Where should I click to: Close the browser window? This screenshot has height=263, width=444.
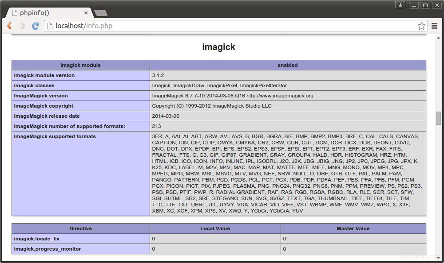click(437, 5)
